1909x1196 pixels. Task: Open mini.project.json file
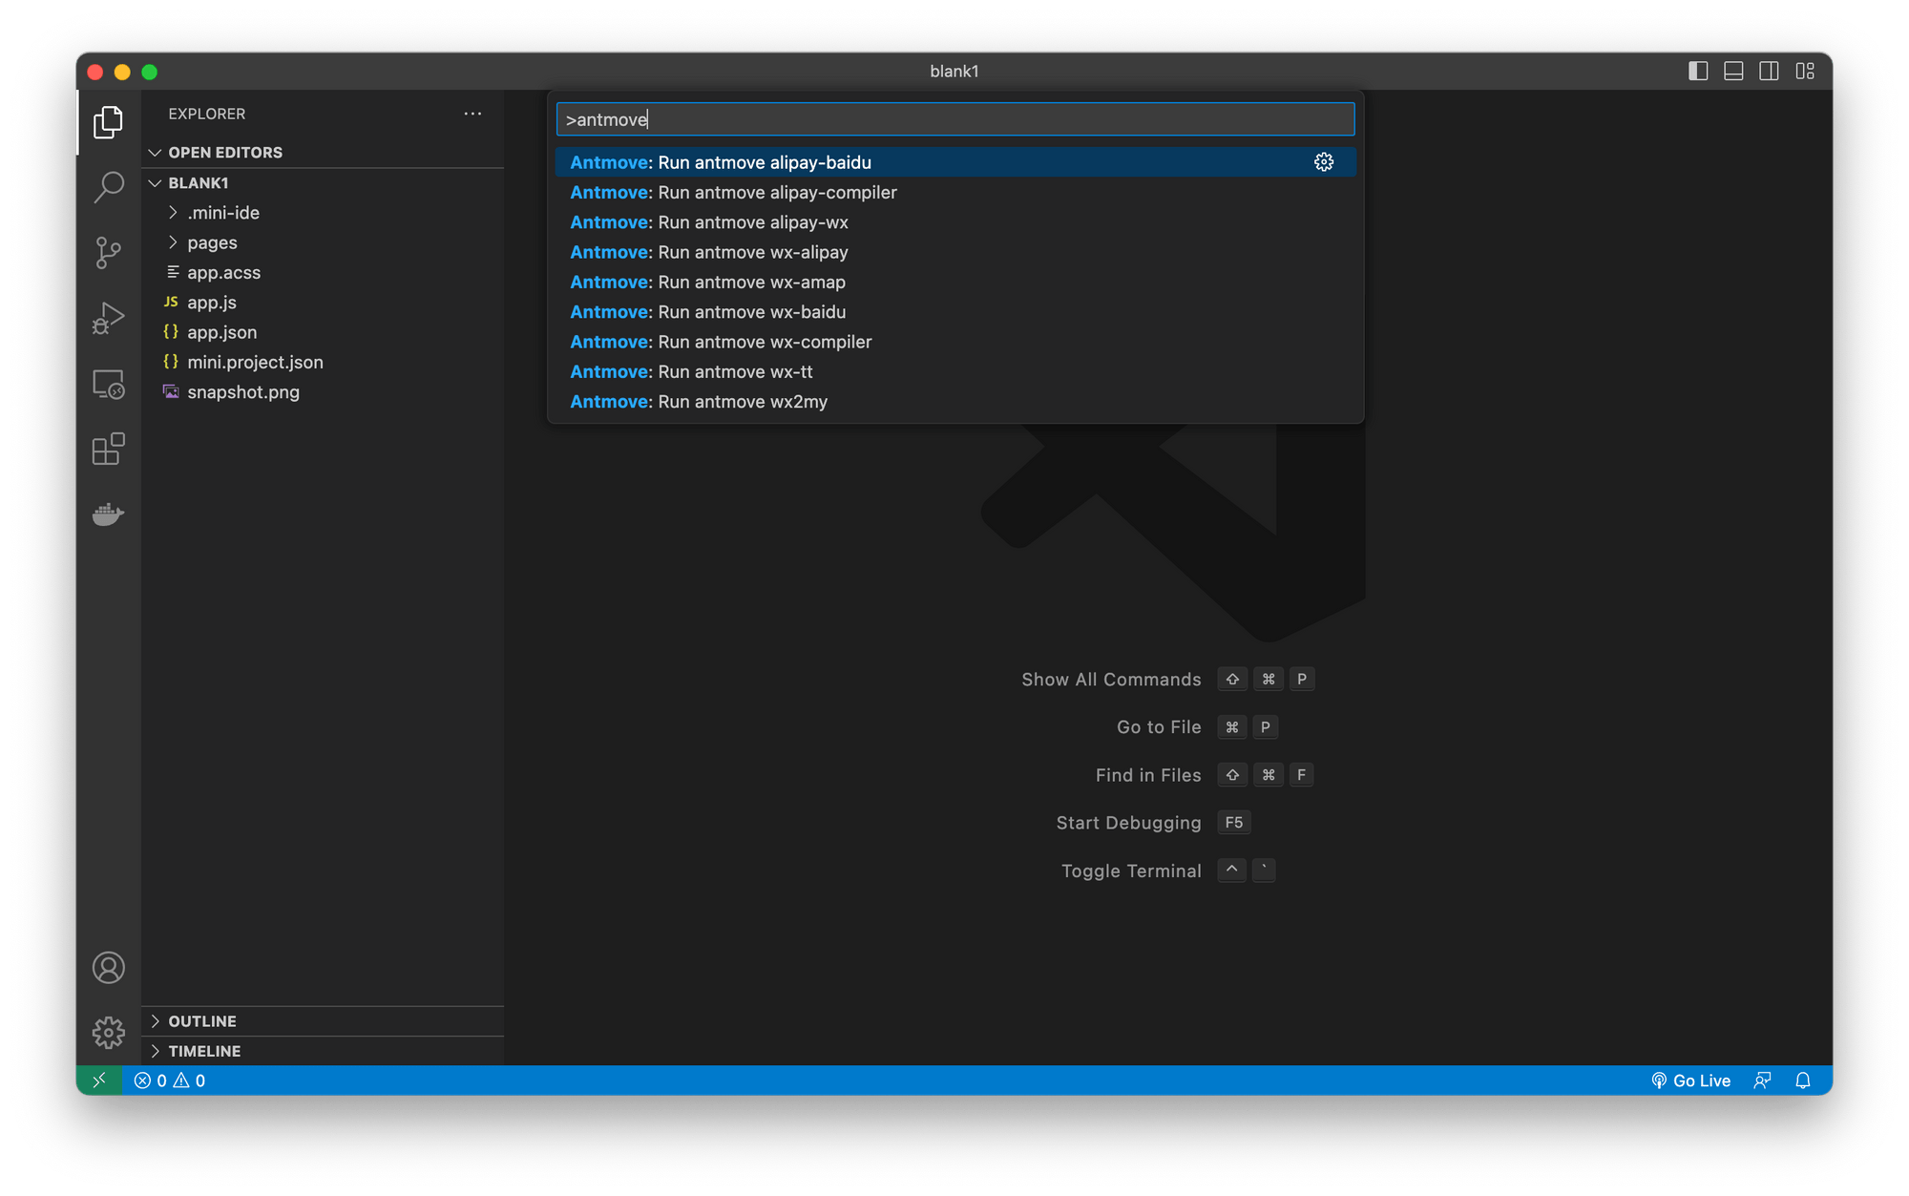pos(325,363)
